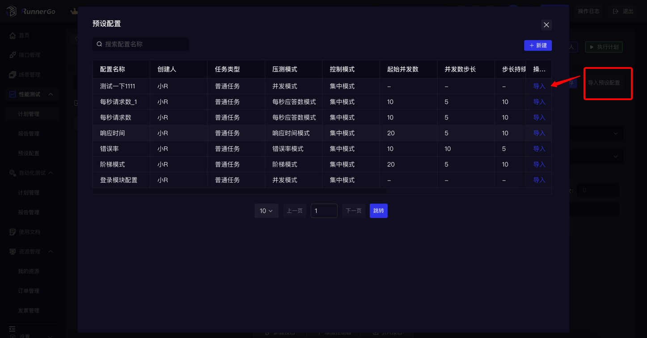
Task: Click the sidebar collapse icon at bottom
Action: (x=12, y=329)
